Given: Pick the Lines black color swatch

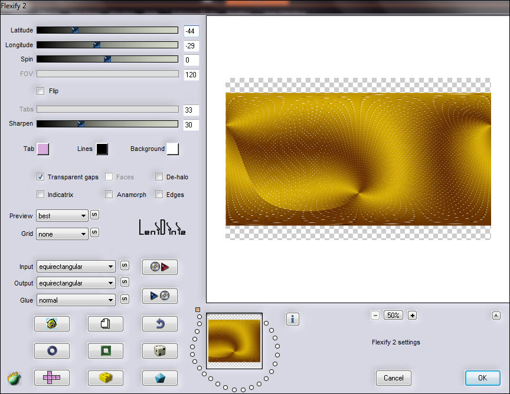Looking at the screenshot, I should click(102, 149).
